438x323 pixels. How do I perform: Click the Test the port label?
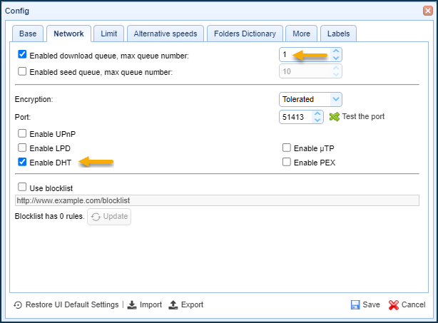(363, 116)
